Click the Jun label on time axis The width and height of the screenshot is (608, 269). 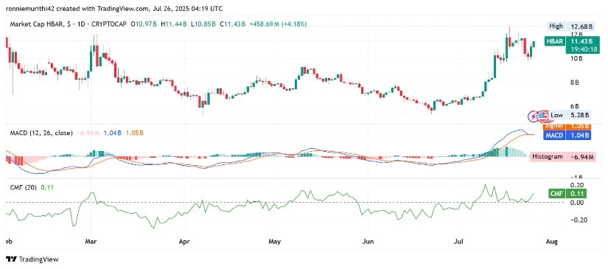click(x=367, y=242)
